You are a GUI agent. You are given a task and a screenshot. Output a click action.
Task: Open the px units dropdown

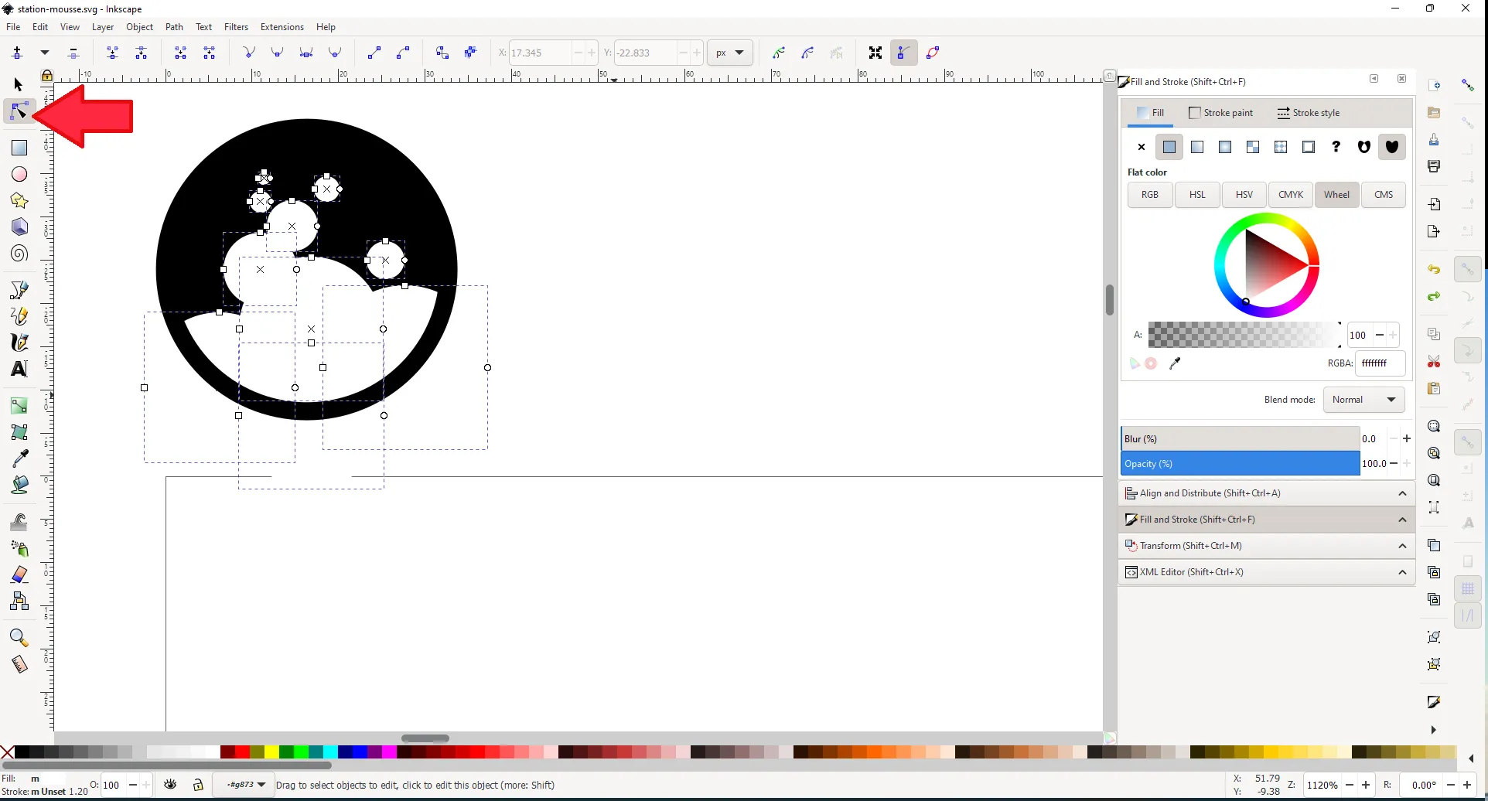click(x=729, y=53)
